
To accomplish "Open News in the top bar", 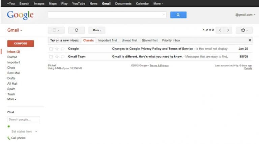I will click(x=93, y=3).
